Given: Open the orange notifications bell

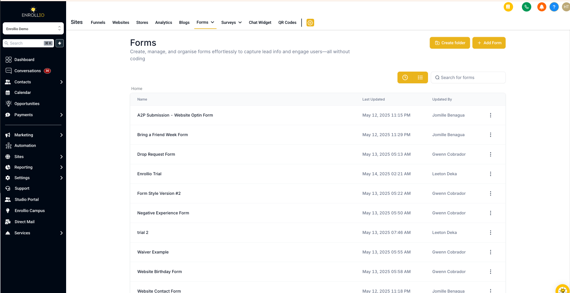Looking at the screenshot, I should [x=541, y=7].
